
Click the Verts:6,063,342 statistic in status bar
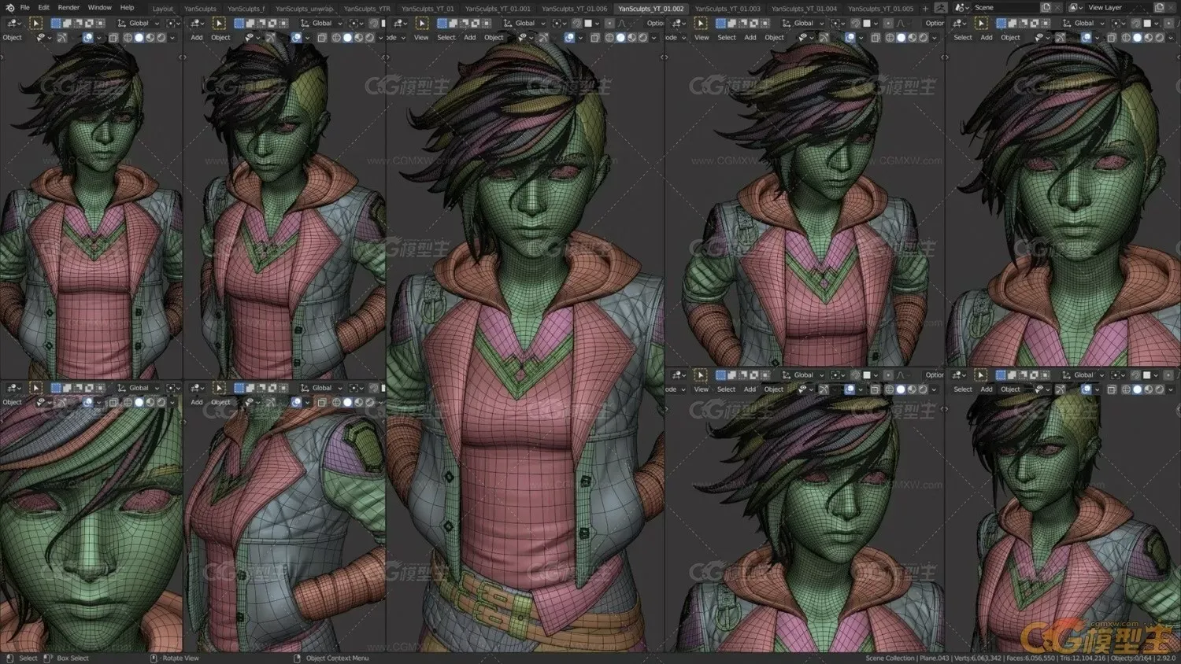click(x=978, y=658)
